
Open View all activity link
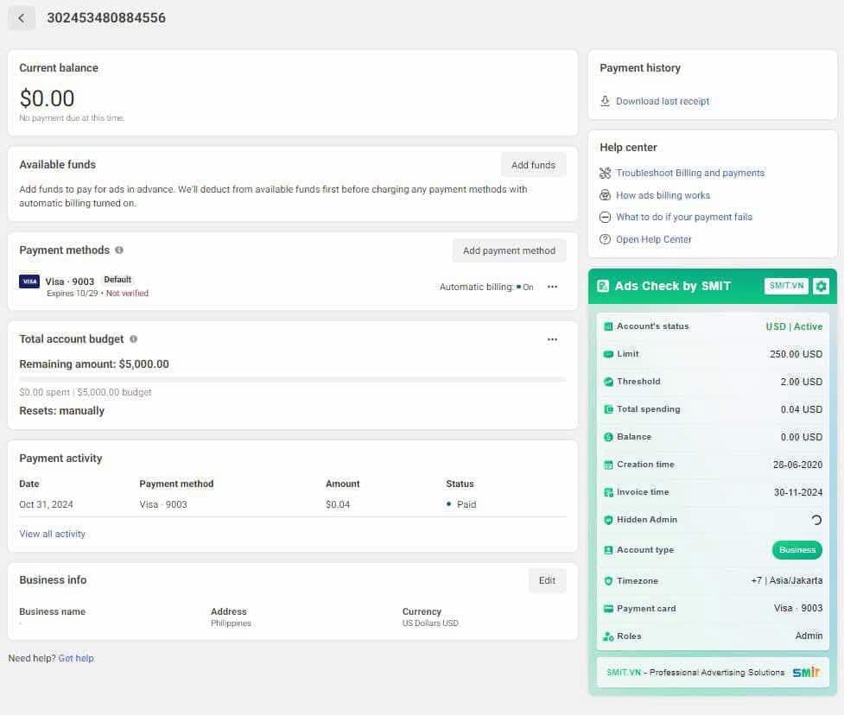52,534
